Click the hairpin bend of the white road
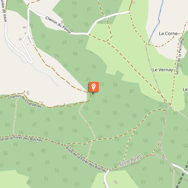188x188 pixels. 30,61
